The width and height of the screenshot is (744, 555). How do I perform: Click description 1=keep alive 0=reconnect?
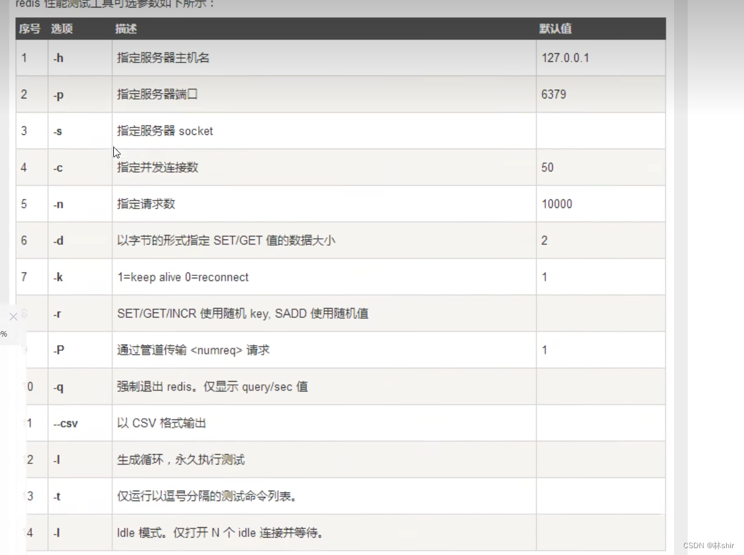coord(183,277)
